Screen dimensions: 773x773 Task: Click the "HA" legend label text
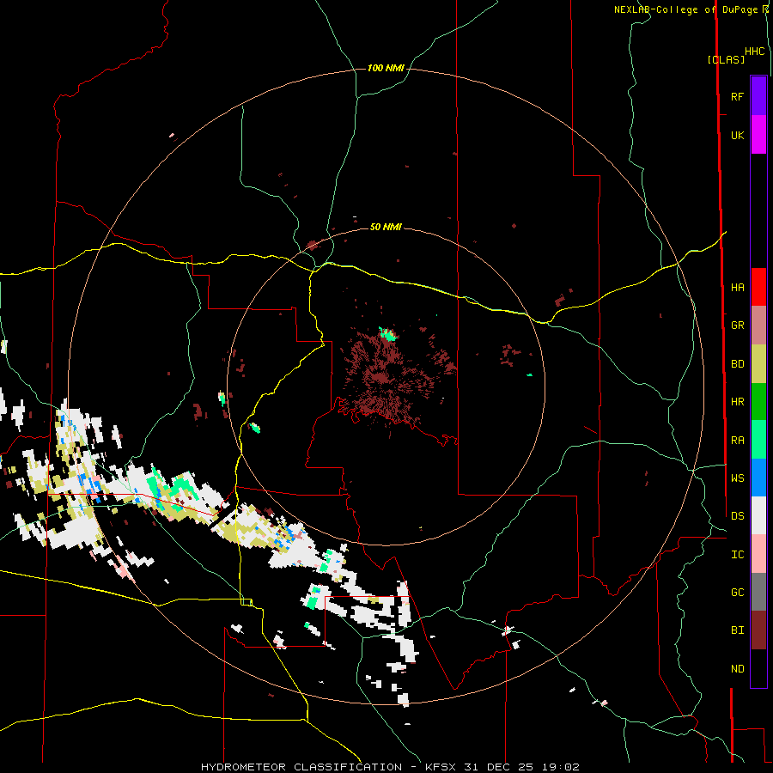(737, 288)
